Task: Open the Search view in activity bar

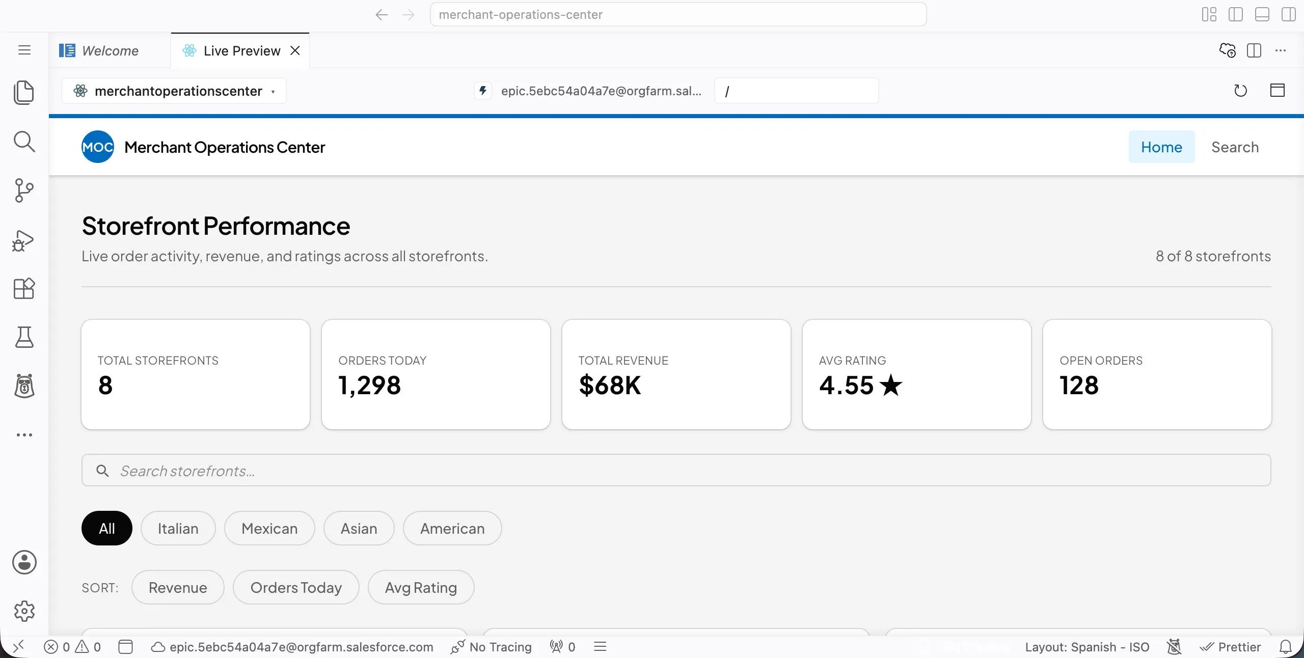Action: pyautogui.click(x=24, y=142)
